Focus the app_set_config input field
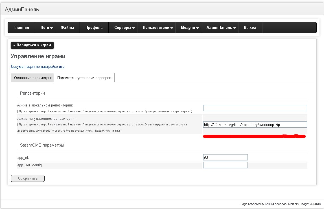Viewport: 324px width, 209px height. (x=225, y=165)
